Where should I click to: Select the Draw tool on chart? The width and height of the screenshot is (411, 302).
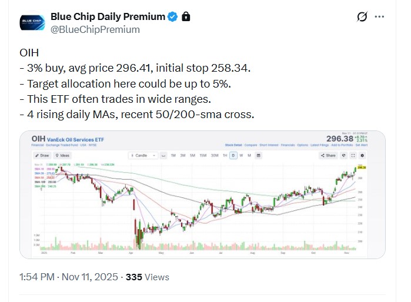(x=42, y=156)
